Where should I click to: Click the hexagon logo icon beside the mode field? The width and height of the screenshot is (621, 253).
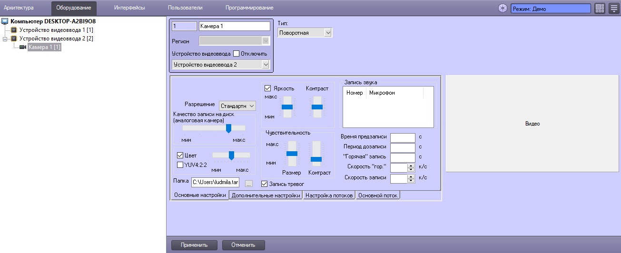pos(503,9)
